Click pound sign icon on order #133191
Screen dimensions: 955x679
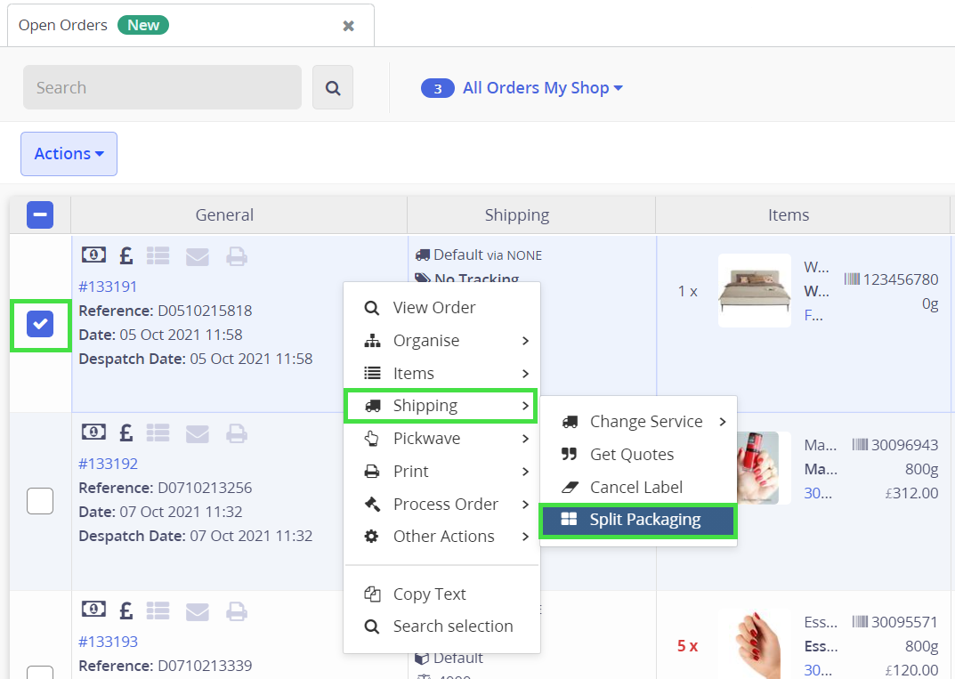(x=126, y=256)
